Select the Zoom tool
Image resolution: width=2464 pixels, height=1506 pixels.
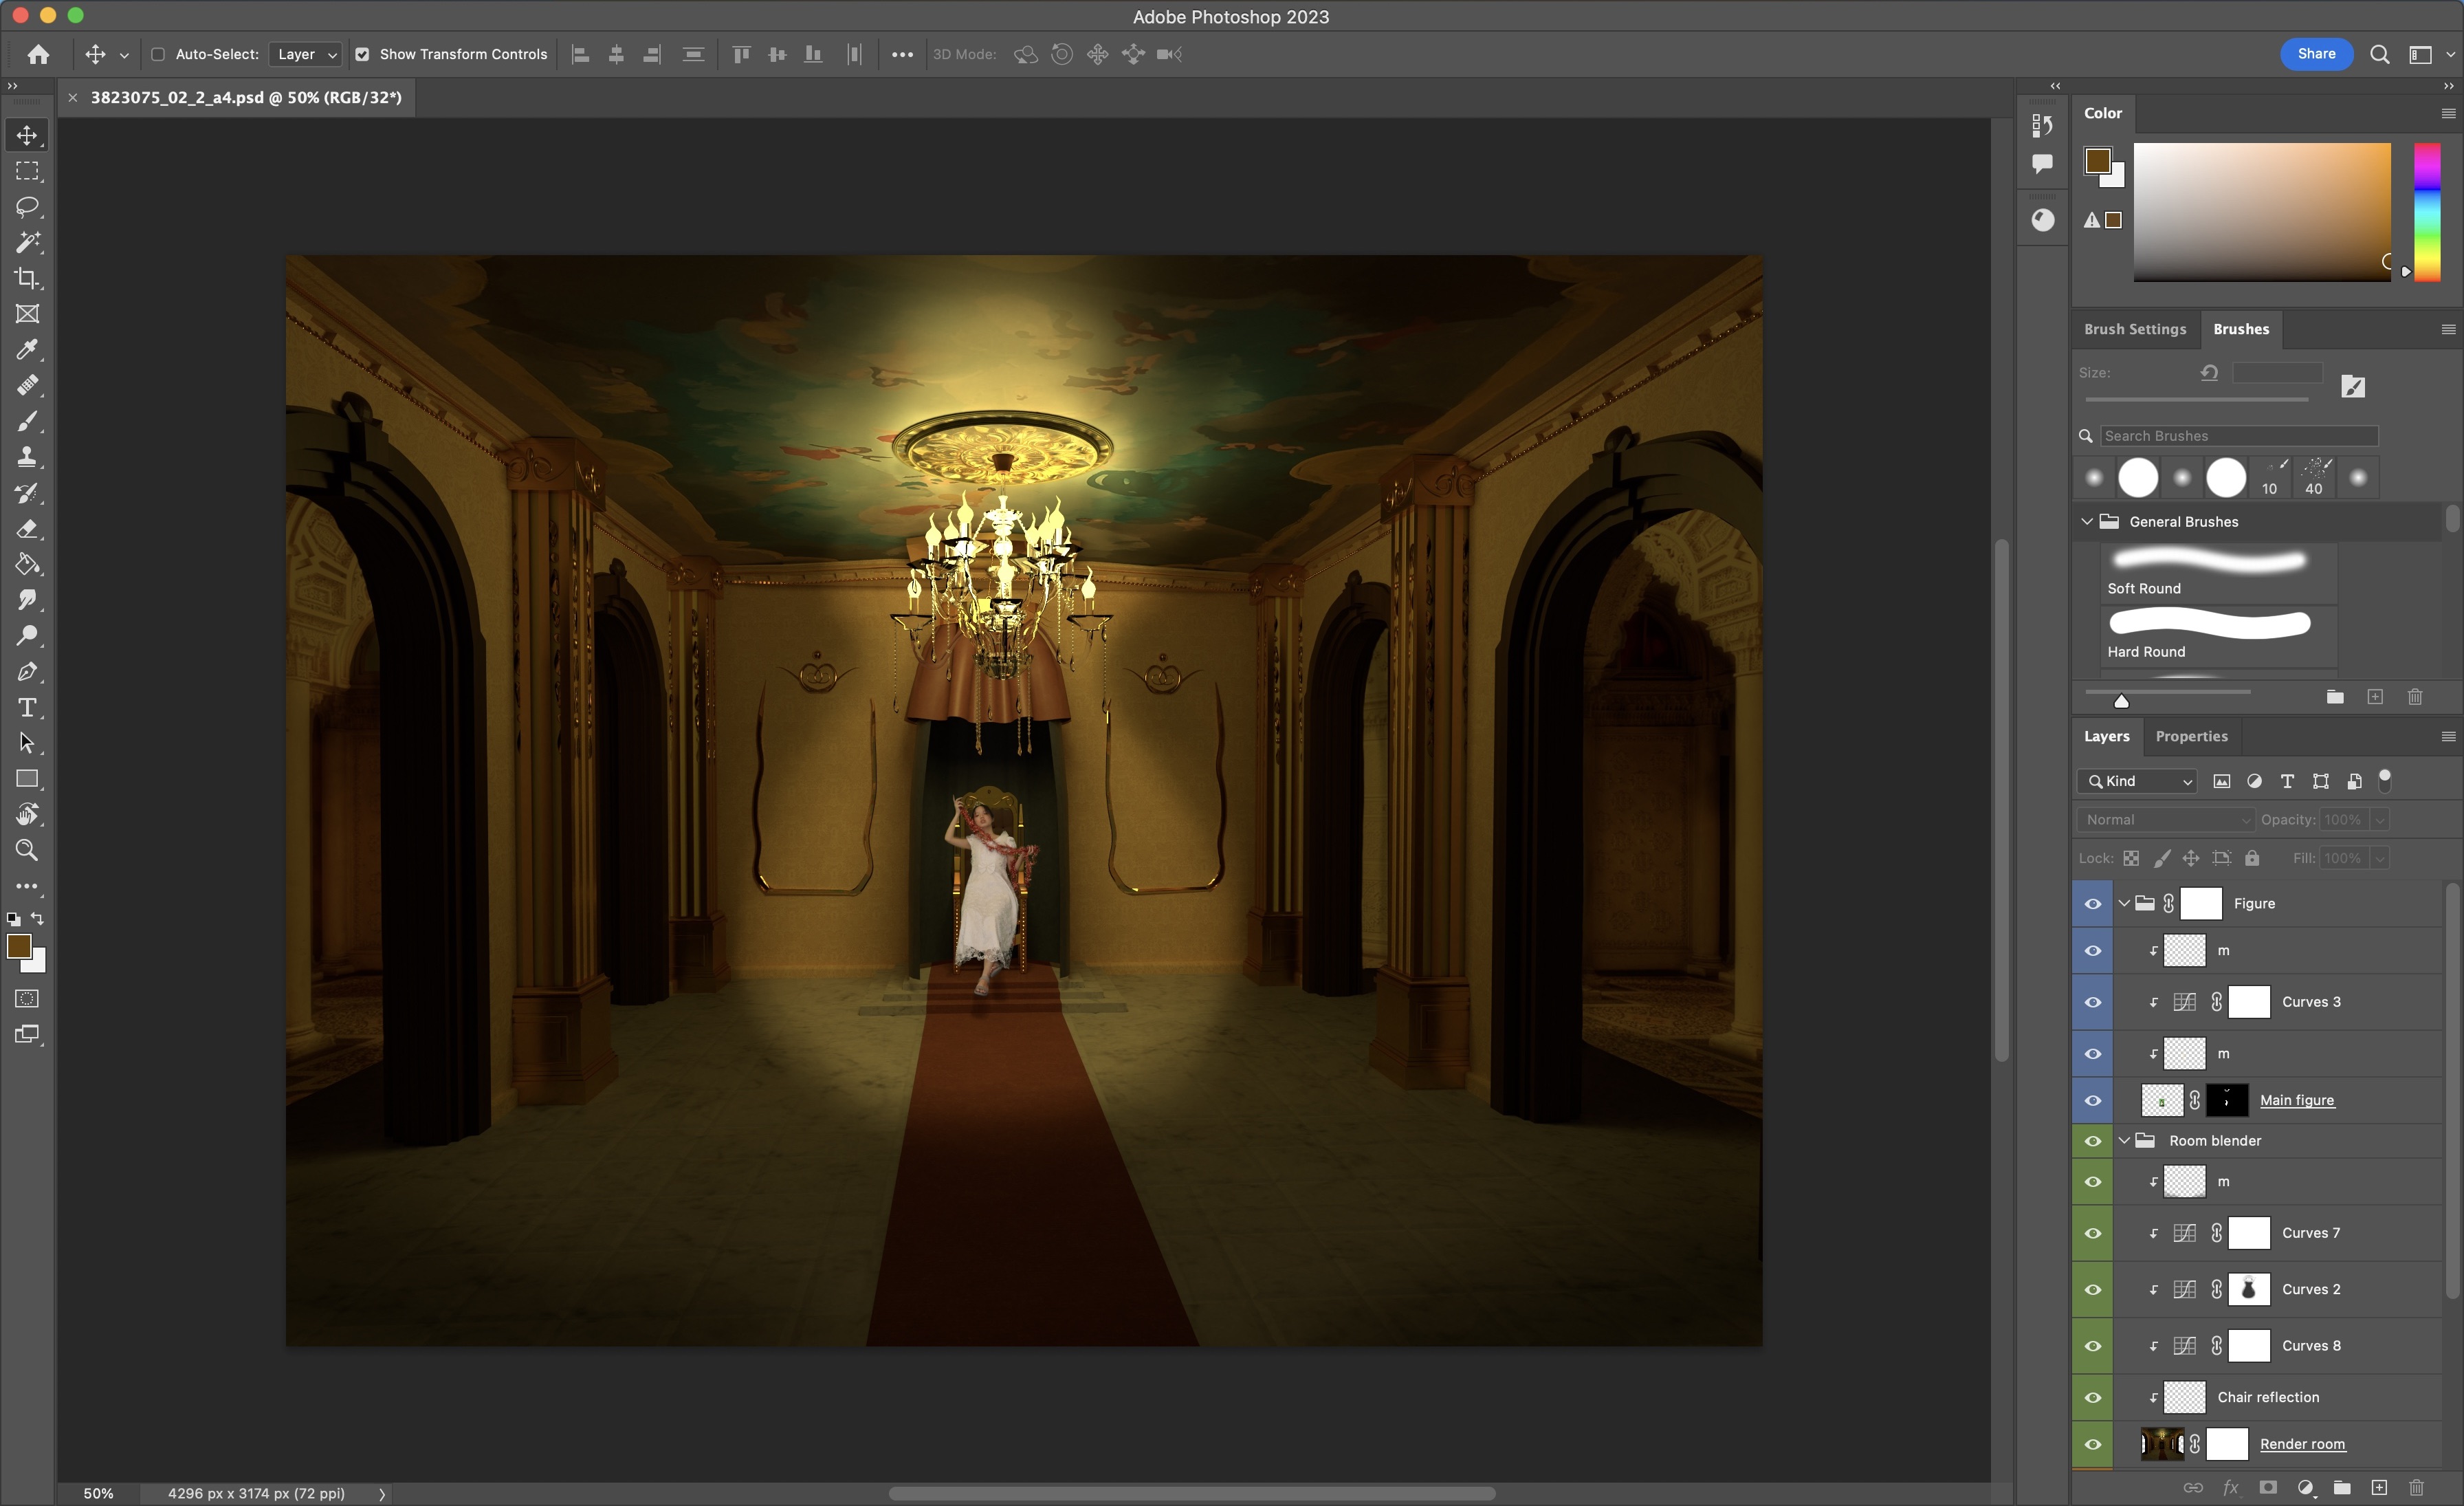coord(27,850)
